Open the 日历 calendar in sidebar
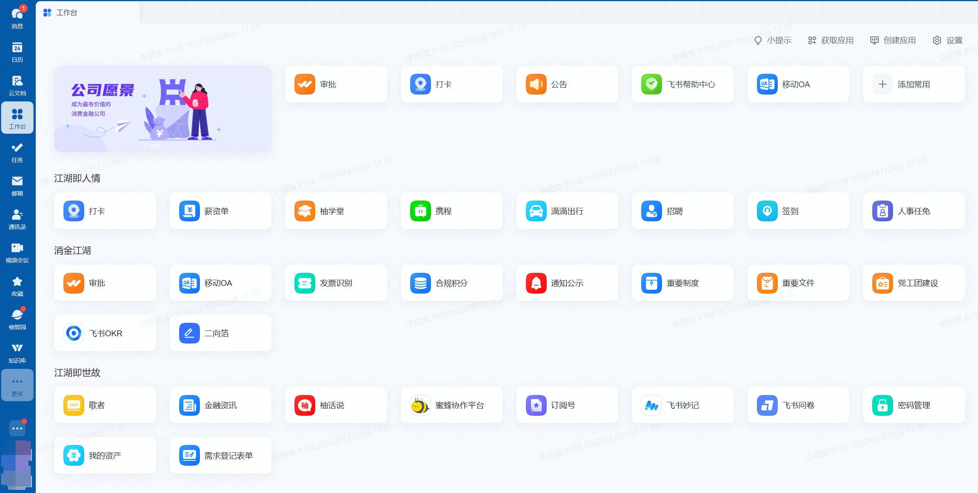This screenshot has height=493, width=978. (x=17, y=52)
